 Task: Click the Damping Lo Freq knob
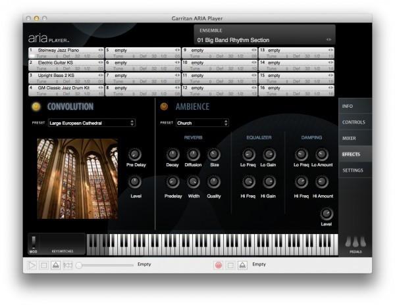[302, 154]
